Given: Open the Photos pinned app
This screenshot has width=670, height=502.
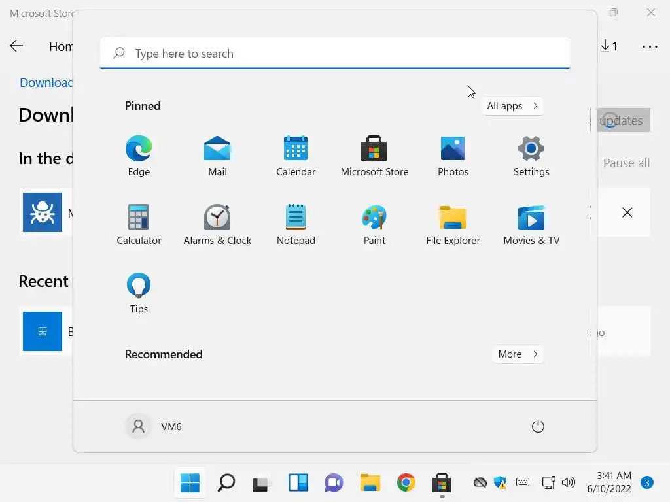Looking at the screenshot, I should click(x=453, y=156).
